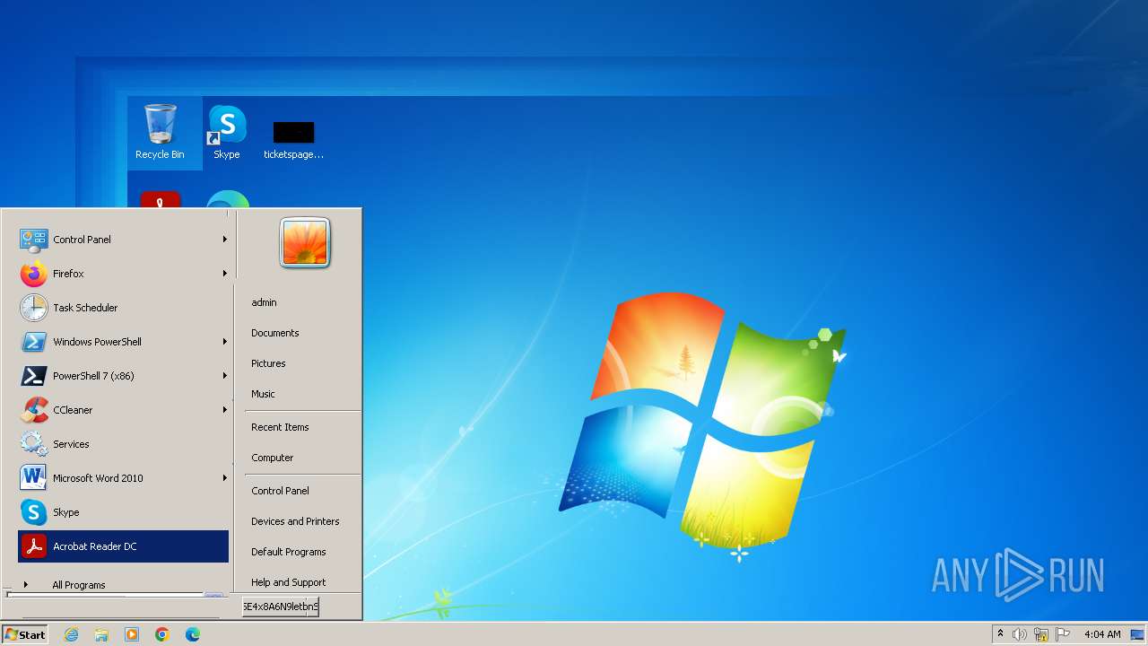Open Windows Media Player on taskbar
Viewport: 1148px width, 646px height.
pyautogui.click(x=132, y=634)
